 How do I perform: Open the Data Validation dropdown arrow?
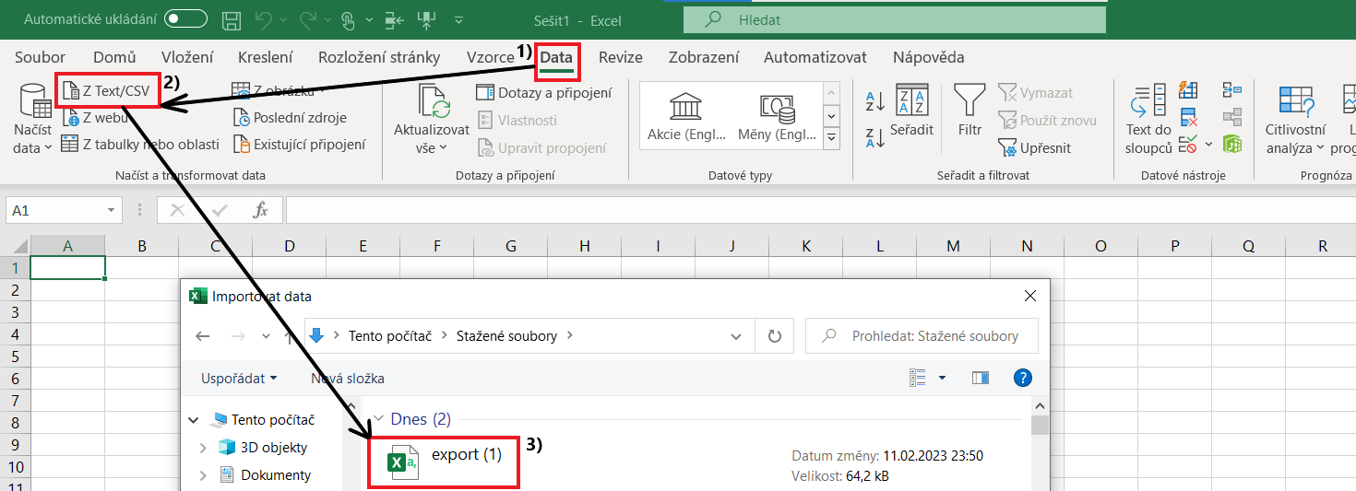pyautogui.click(x=1207, y=145)
